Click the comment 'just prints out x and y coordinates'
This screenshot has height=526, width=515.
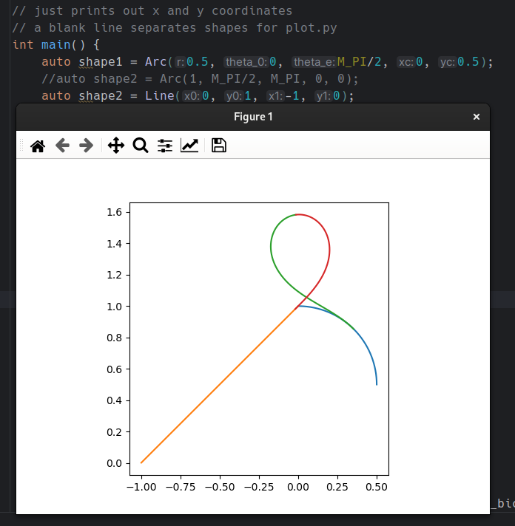(152, 11)
